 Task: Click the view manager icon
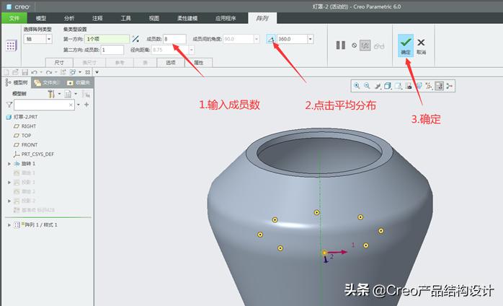(409, 86)
